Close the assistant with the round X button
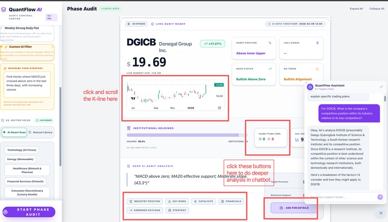Viewport: 388px width, 222px height. click(x=381, y=213)
